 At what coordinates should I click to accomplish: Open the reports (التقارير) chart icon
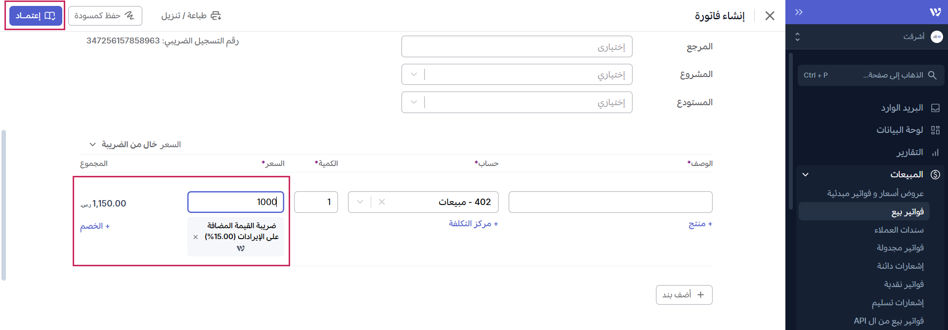click(x=935, y=153)
